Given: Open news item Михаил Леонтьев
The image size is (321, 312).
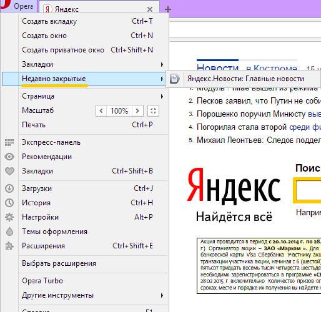Looking at the screenshot, I should [x=259, y=140].
